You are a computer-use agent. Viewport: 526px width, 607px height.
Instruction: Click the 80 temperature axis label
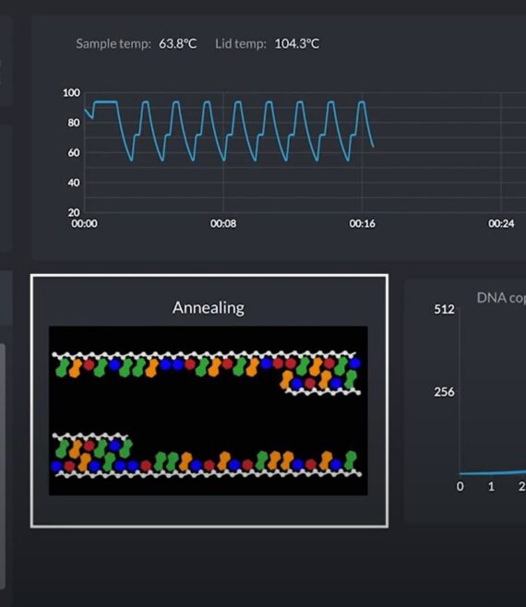click(x=74, y=123)
